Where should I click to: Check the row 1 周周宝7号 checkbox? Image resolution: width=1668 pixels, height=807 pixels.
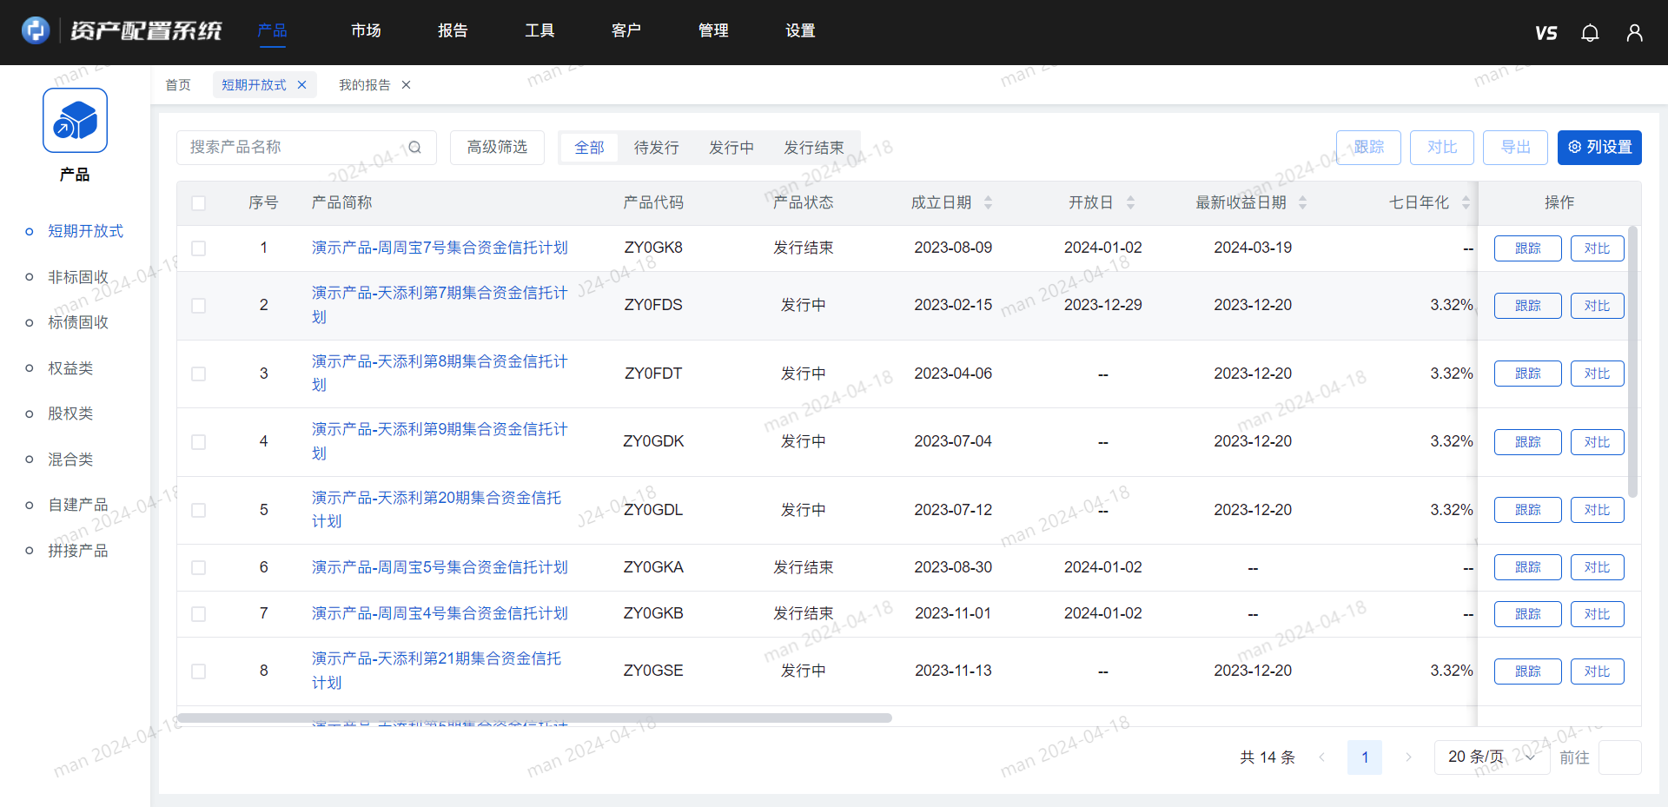(x=199, y=248)
